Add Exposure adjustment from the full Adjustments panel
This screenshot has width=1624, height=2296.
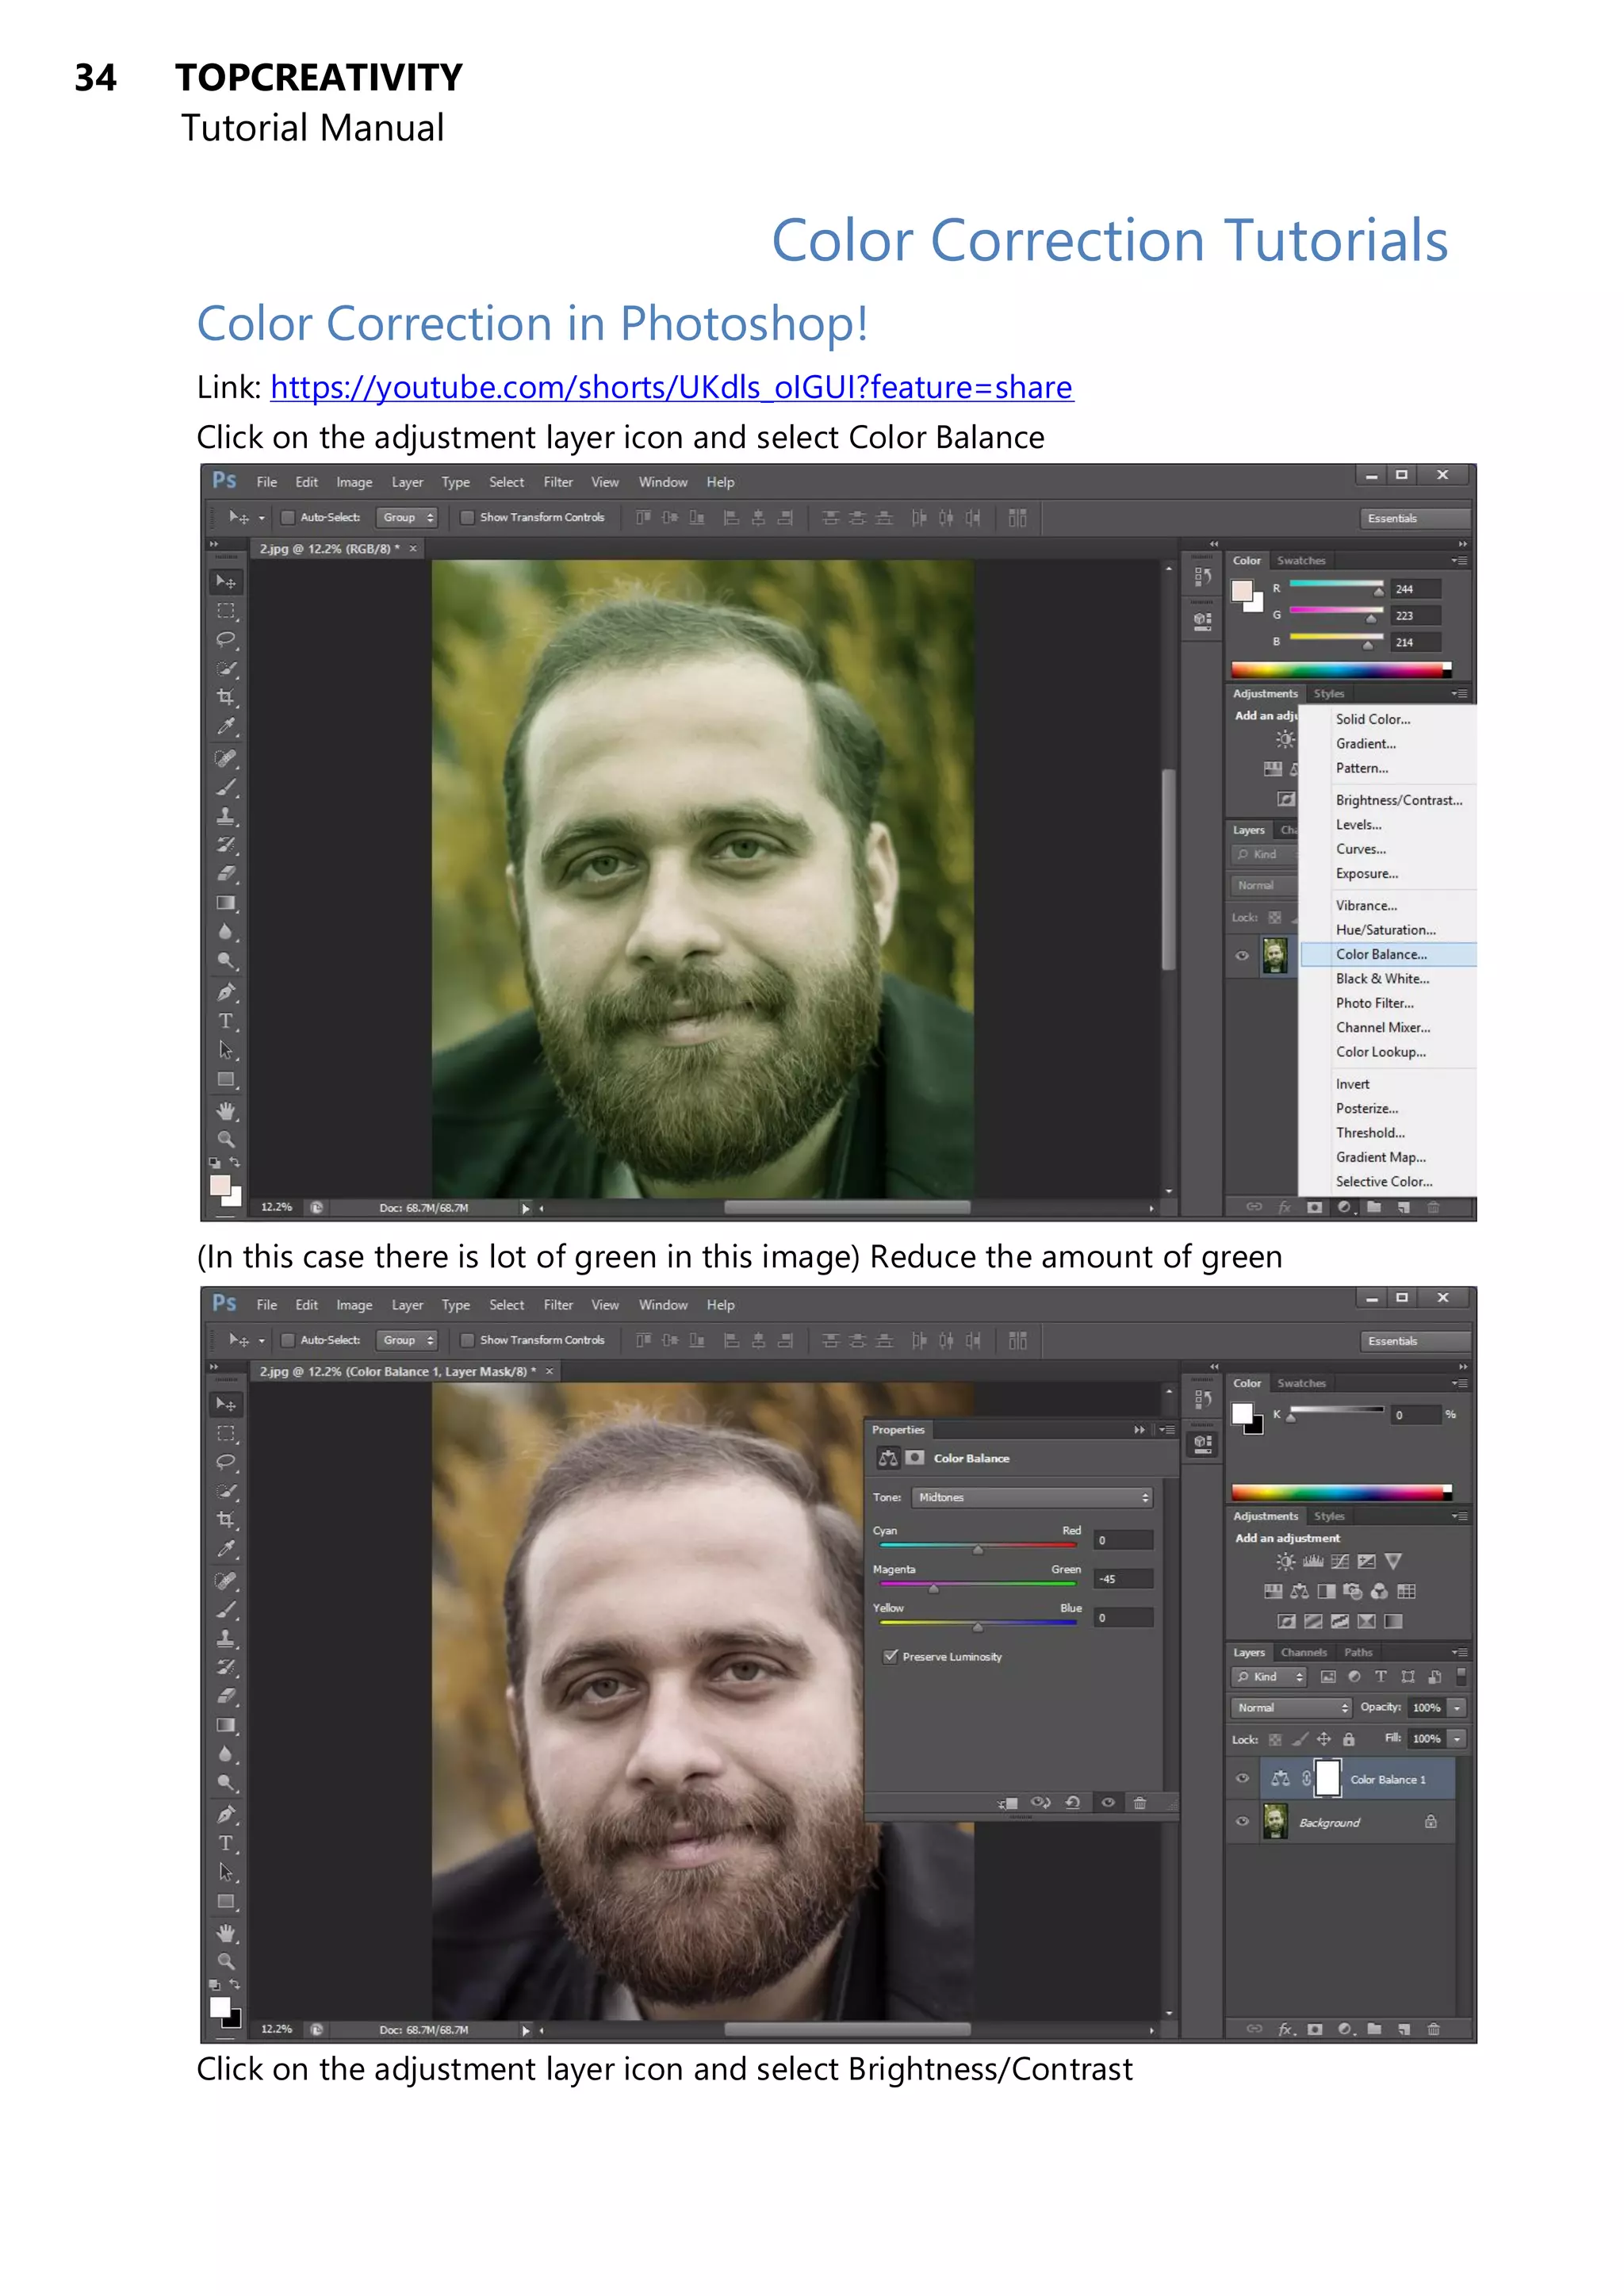[x=1366, y=1561]
